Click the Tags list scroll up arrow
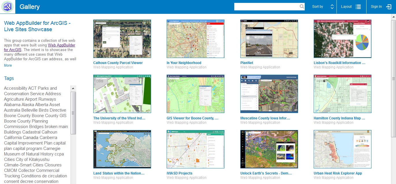This screenshot has width=396, height=184. tap(73, 88)
